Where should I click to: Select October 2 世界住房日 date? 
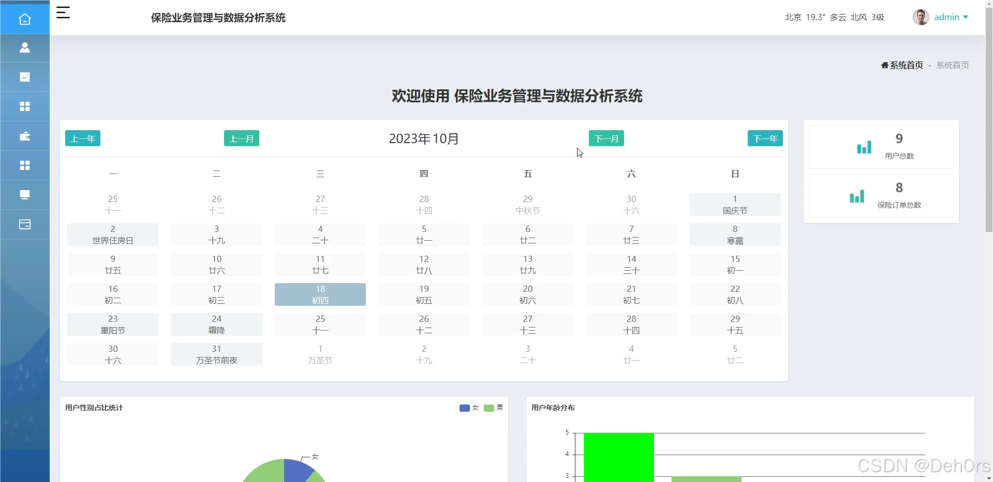[x=113, y=235]
